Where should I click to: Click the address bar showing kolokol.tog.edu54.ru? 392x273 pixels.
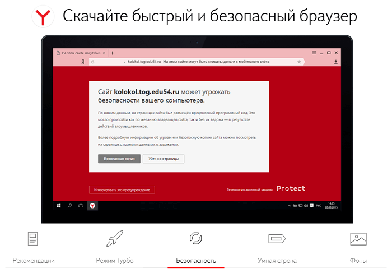click(196, 62)
